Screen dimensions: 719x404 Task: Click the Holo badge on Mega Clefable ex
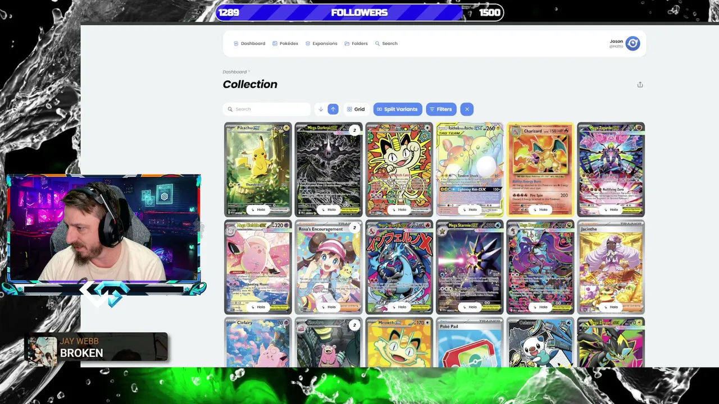pyautogui.click(x=258, y=307)
